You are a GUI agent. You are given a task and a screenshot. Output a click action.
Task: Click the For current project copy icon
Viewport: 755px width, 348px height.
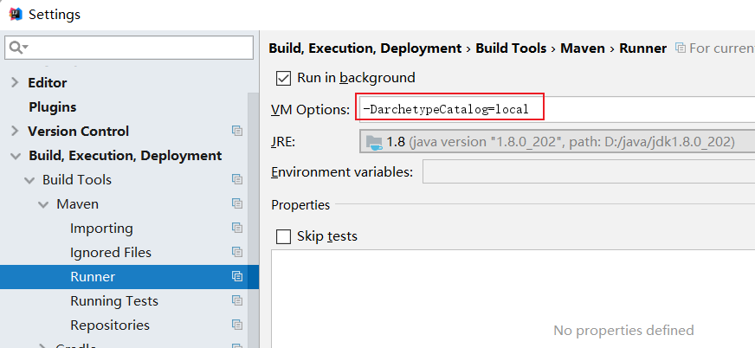pyautogui.click(x=680, y=48)
